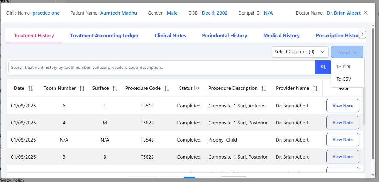The width and height of the screenshot is (379, 182).
Task: Click the treatment history search field
Action: pos(162,67)
